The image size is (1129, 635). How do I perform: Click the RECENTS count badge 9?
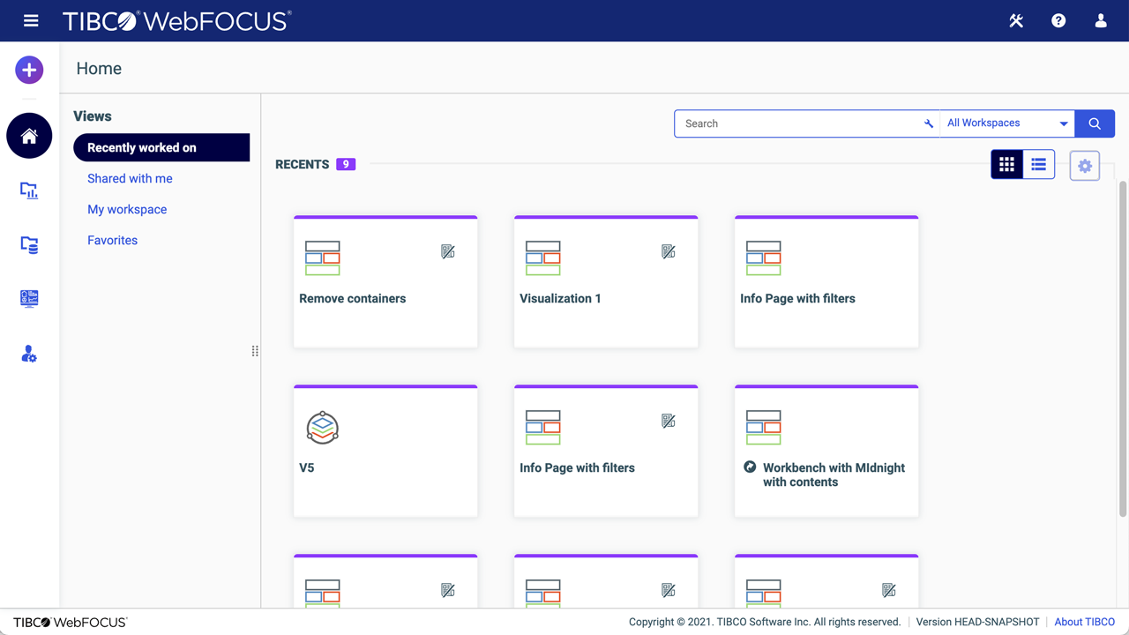[346, 164]
